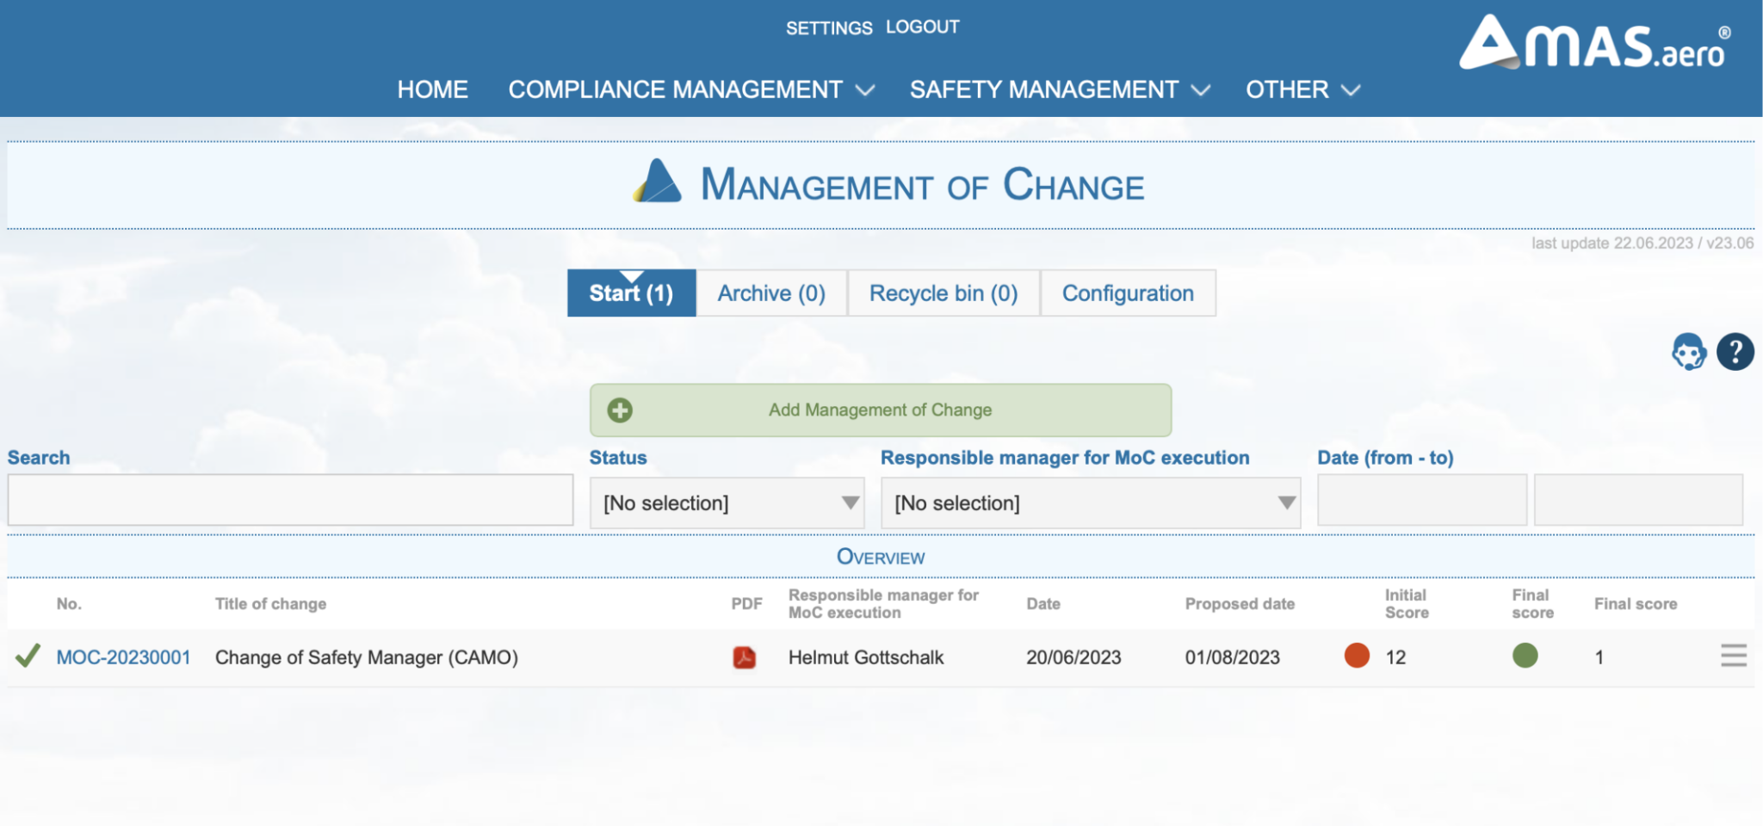Image resolution: width=1763 pixels, height=826 pixels.
Task: Click the green plus on Add Management of Change
Action: point(619,410)
